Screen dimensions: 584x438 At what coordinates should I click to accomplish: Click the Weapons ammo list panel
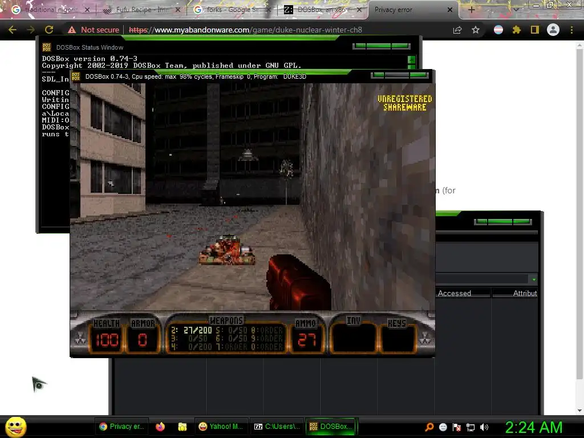tap(227, 338)
